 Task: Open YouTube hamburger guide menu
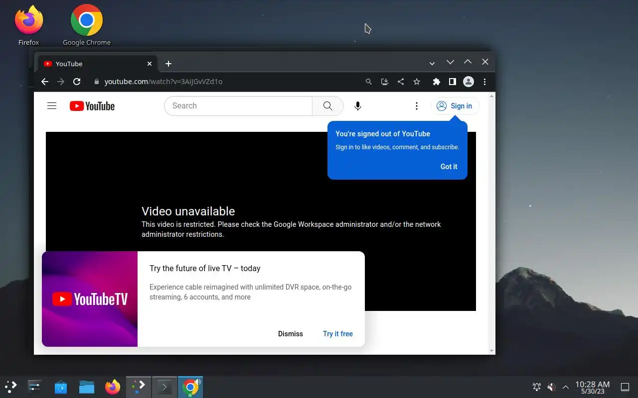tap(52, 105)
